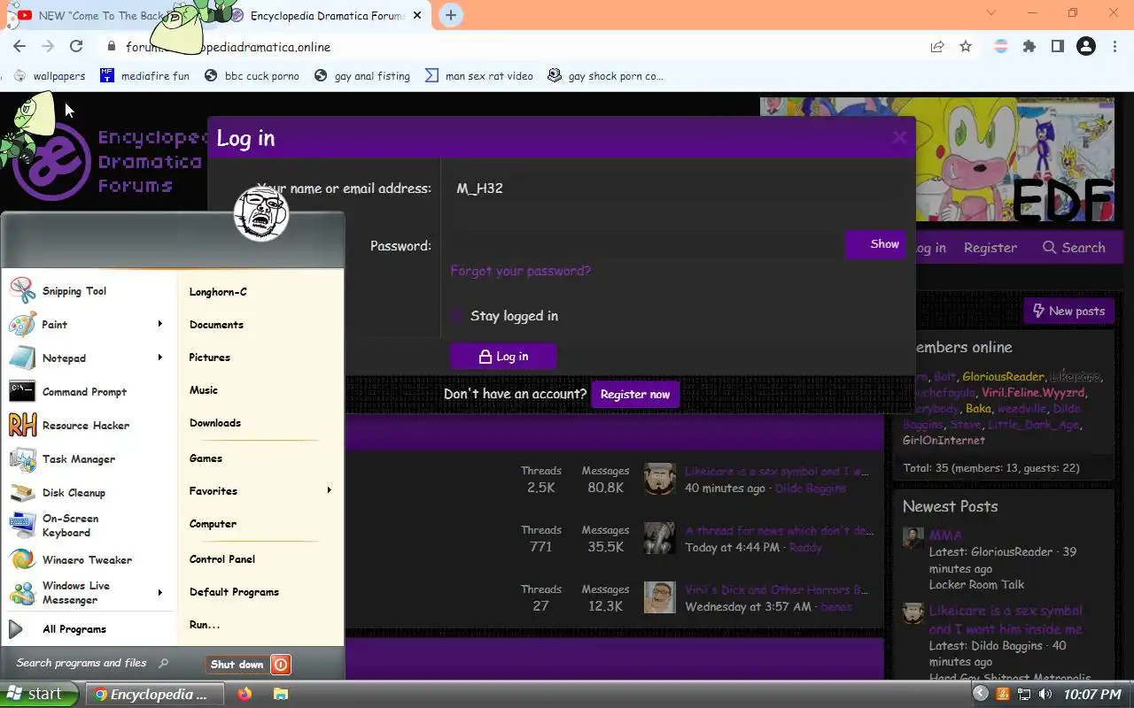Share this page icon in the address bar
The width and height of the screenshot is (1134, 708).
point(937,47)
